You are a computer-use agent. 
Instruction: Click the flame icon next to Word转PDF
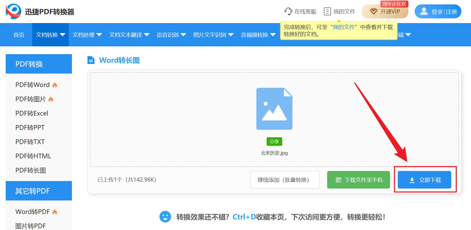[x=55, y=212]
